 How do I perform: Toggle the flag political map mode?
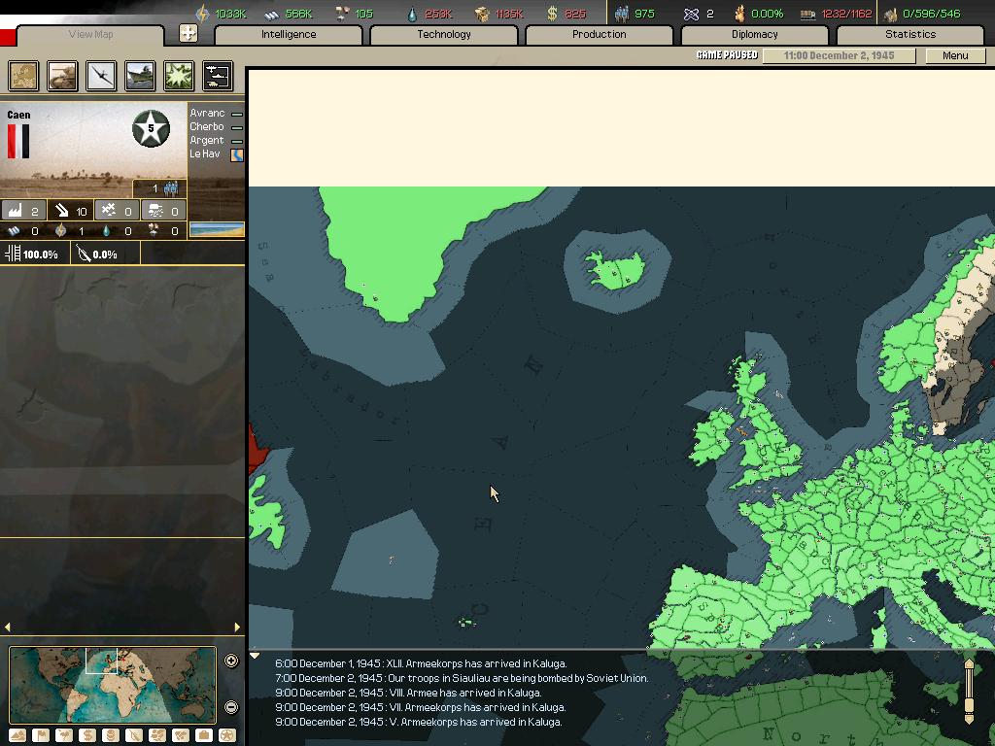coord(41,735)
